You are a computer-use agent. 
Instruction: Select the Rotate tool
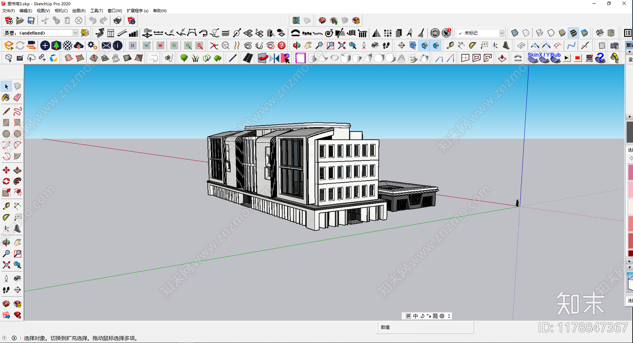[x=6, y=181]
